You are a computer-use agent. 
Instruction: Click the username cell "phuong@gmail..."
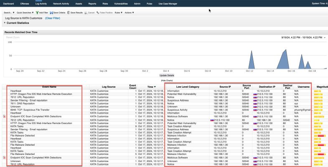pos(303,110)
